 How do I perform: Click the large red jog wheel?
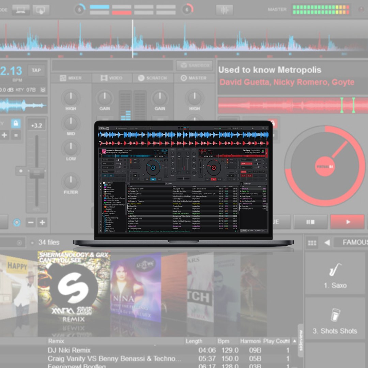point(325,166)
